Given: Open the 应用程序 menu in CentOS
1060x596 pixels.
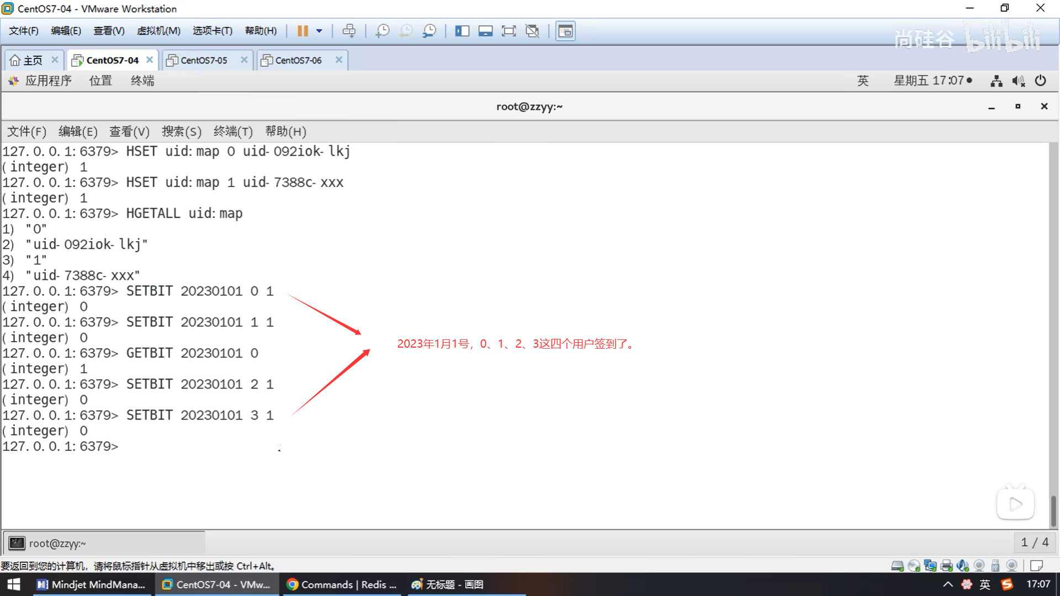Looking at the screenshot, I should [x=48, y=81].
